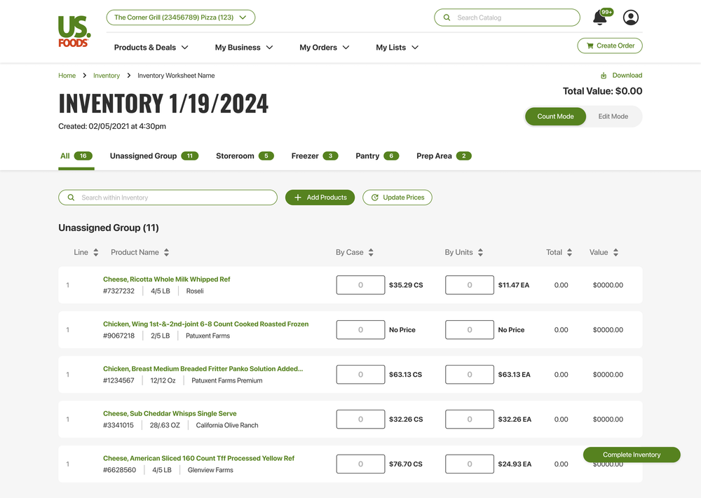Click the magnifier in Search within Inventory

[x=70, y=198]
